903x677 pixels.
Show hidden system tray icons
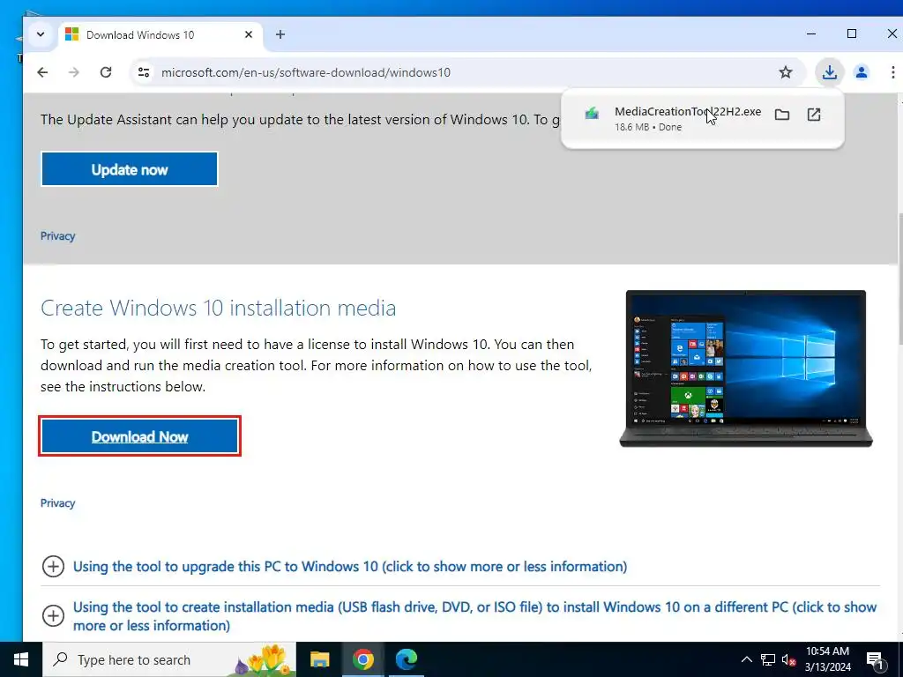pos(746,659)
